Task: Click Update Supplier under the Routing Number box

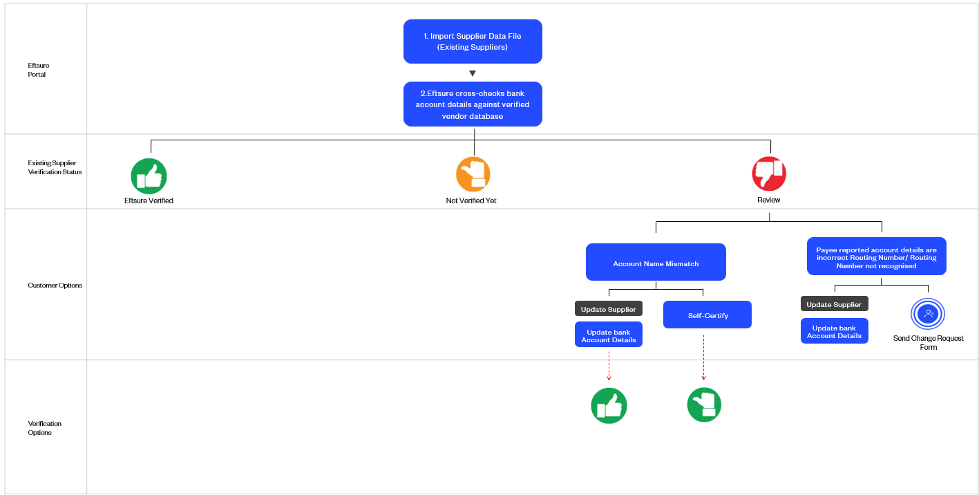Action: [834, 304]
